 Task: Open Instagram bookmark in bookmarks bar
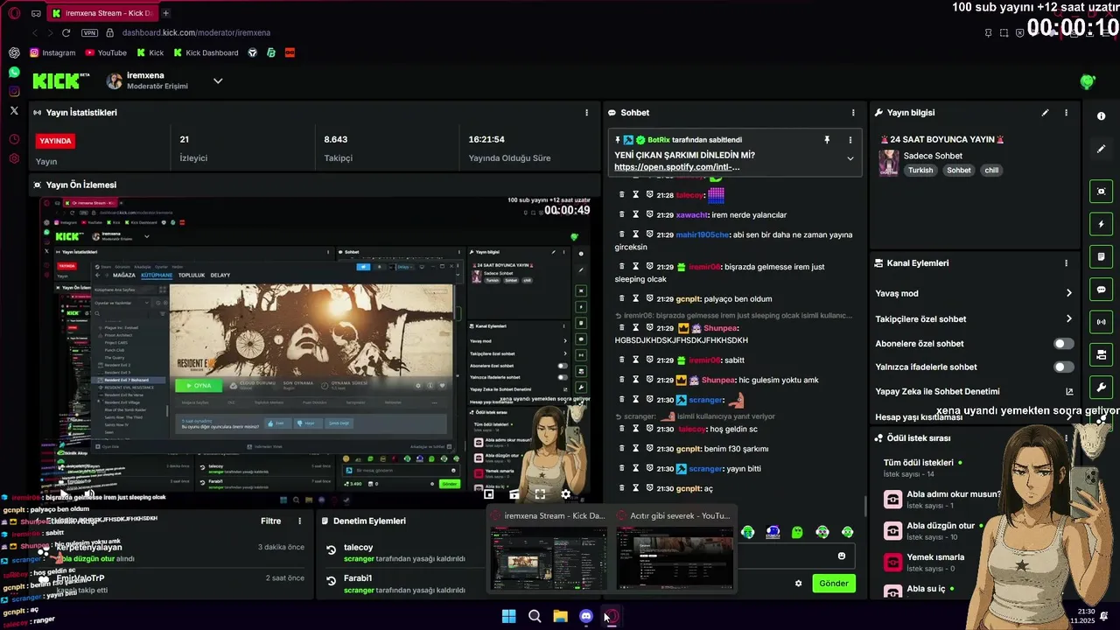point(52,52)
